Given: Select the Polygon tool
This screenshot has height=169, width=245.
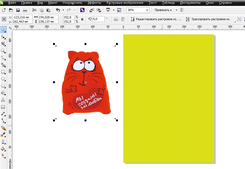Looking at the screenshot, I should pos(3,86).
